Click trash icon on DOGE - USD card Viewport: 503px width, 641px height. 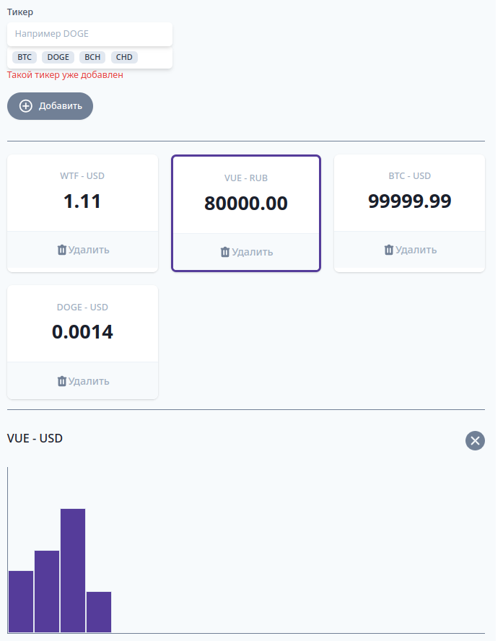coord(61,381)
